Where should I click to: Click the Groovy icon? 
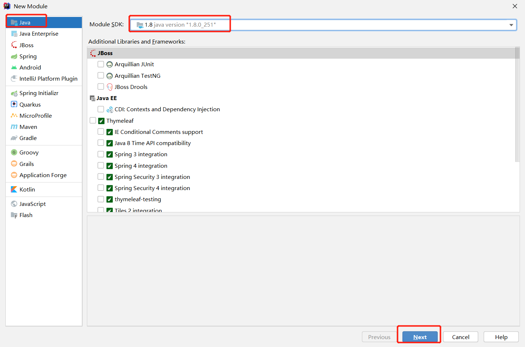pos(14,153)
